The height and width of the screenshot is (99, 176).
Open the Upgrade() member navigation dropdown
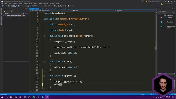[136, 11]
